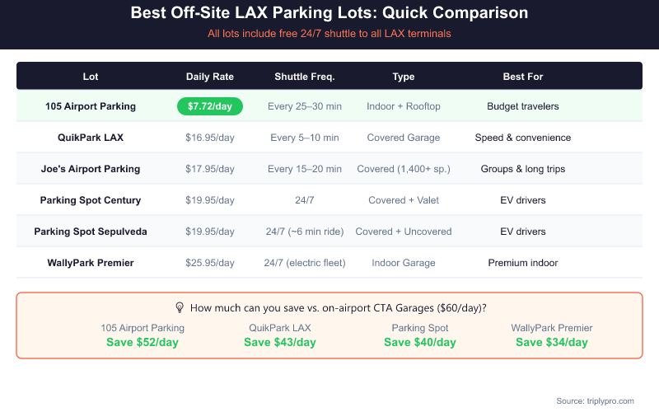
Task: Click the Save $40/day savings text
Action: [x=420, y=342]
